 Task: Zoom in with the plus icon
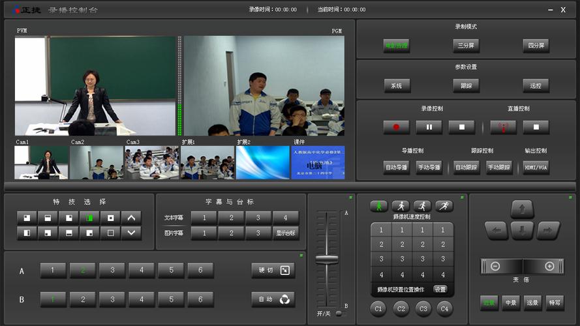pos(550,266)
